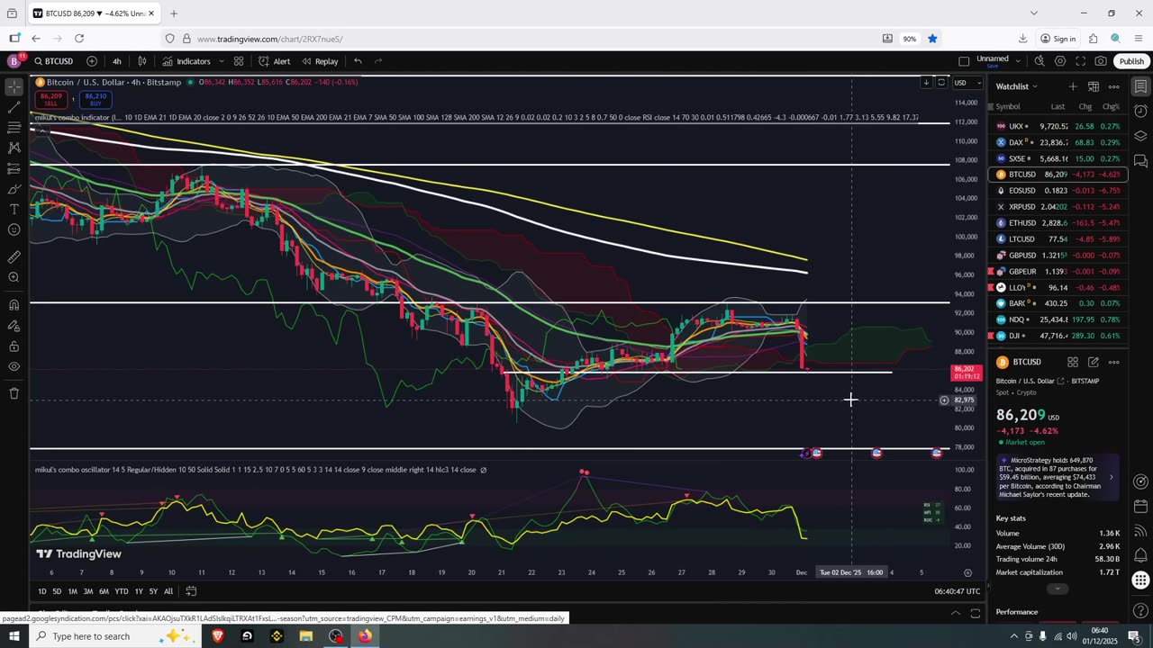This screenshot has height=648, width=1153.
Task: Select ETHUSD in the watchlist
Action: 1058,222
